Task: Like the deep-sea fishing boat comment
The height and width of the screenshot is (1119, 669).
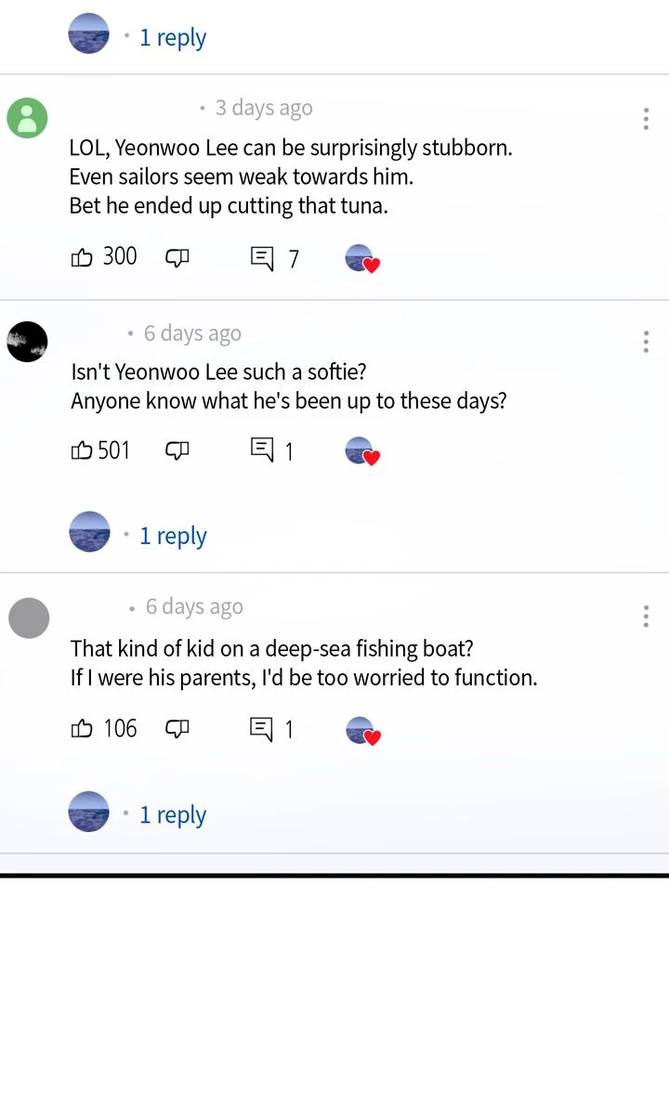Action: click(82, 729)
